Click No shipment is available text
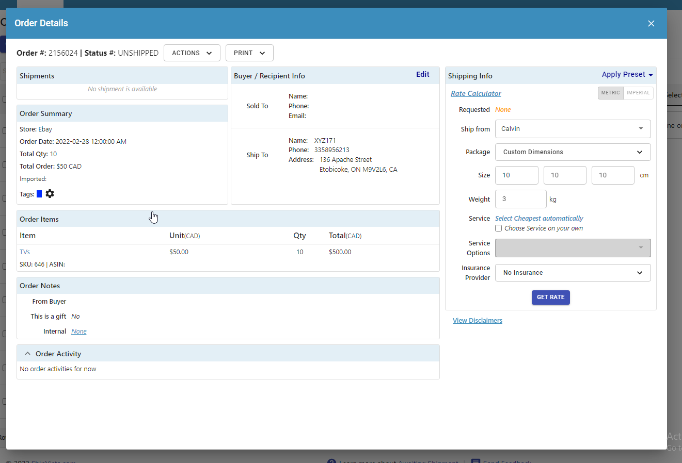 click(x=122, y=89)
